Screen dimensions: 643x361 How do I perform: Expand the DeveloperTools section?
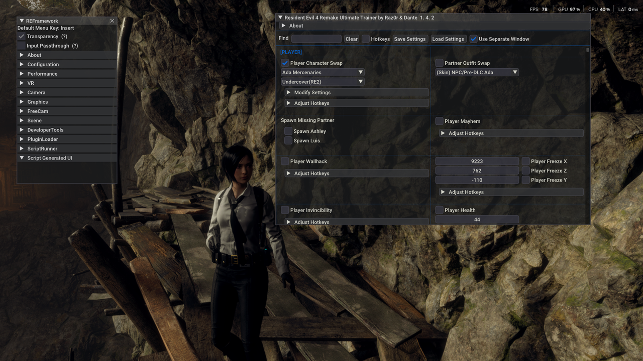click(x=67, y=130)
